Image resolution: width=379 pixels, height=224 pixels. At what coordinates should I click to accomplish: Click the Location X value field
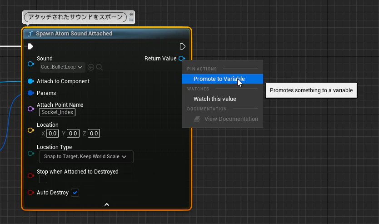(52, 134)
